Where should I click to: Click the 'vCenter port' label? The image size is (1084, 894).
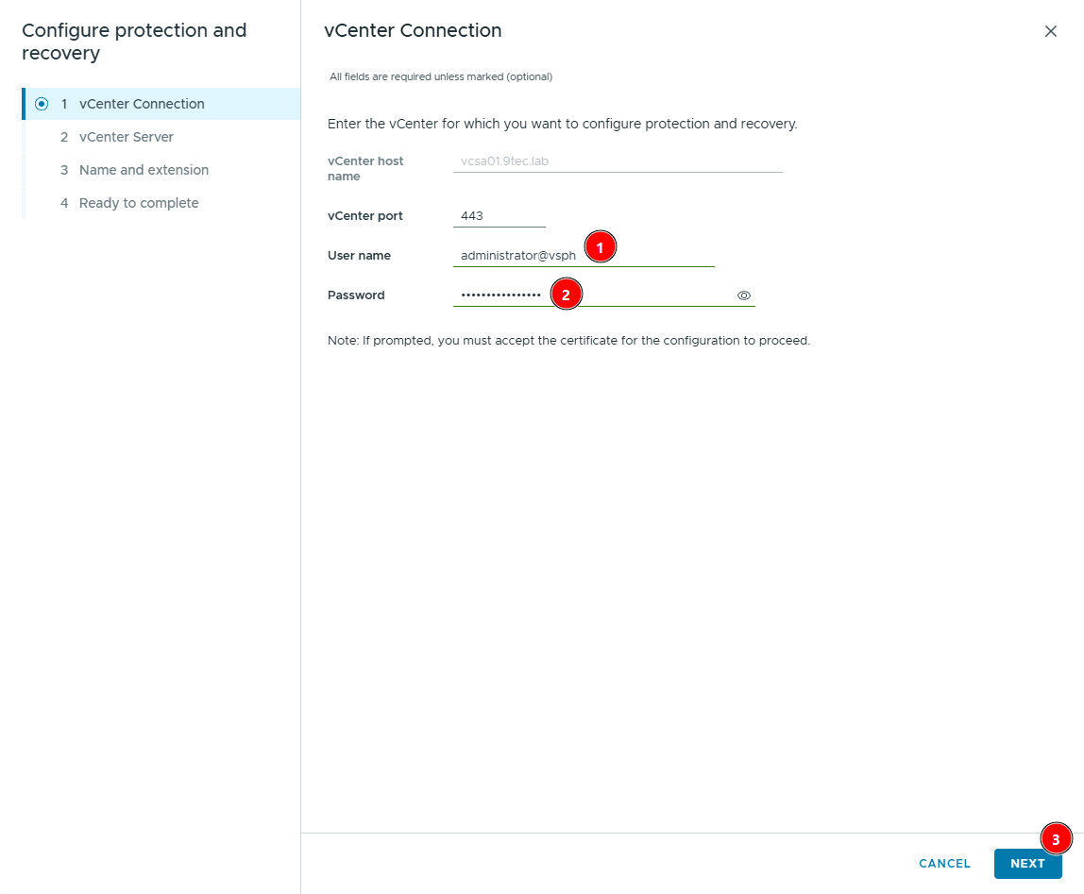point(365,216)
